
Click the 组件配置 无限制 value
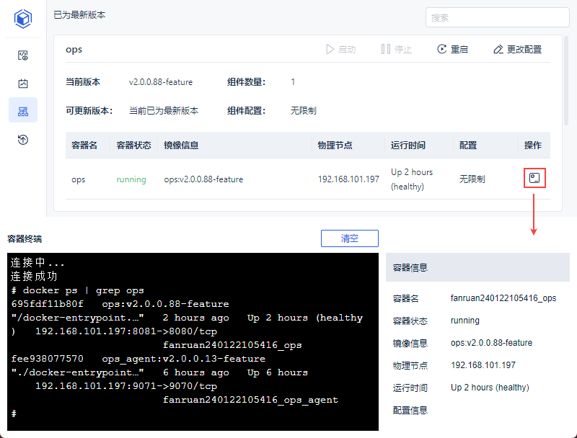[x=303, y=111]
